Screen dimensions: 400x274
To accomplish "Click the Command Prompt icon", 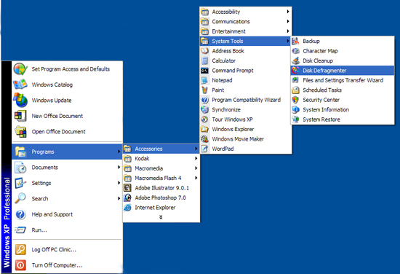I will click(x=204, y=71).
